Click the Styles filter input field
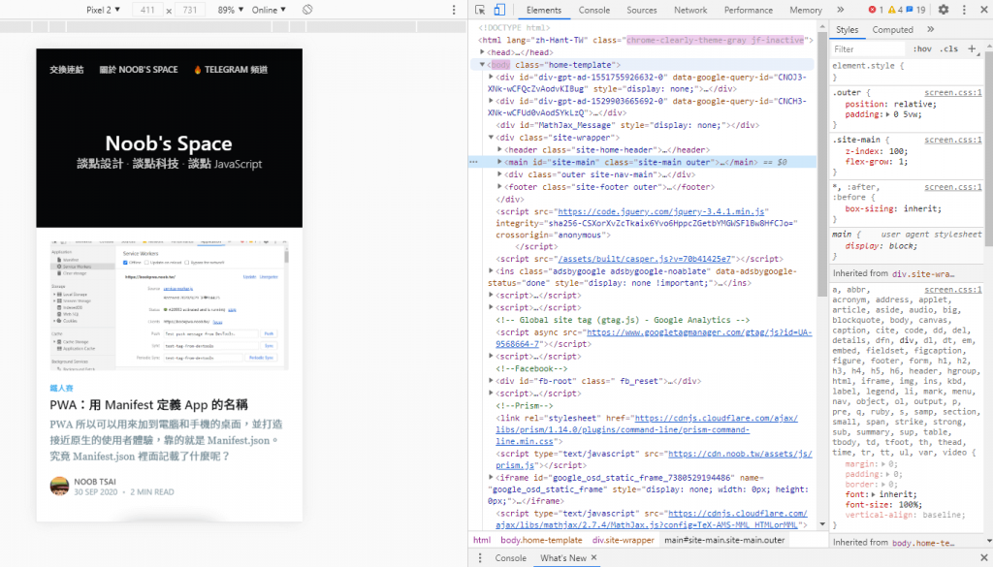Screen dimensions: 993x567 click(x=868, y=48)
